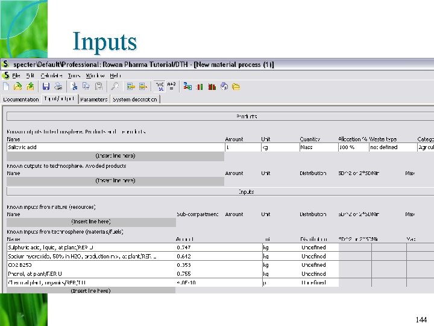This screenshot has height=326, width=434.
Task: Click the Mass quantity field
Action: pos(318,147)
